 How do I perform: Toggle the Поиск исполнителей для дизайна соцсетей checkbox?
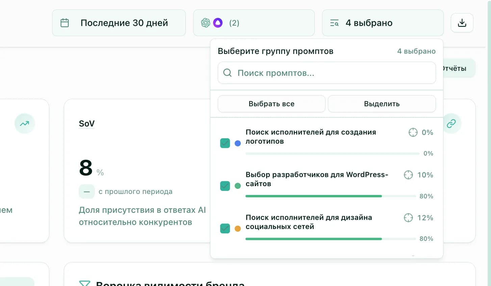(225, 228)
